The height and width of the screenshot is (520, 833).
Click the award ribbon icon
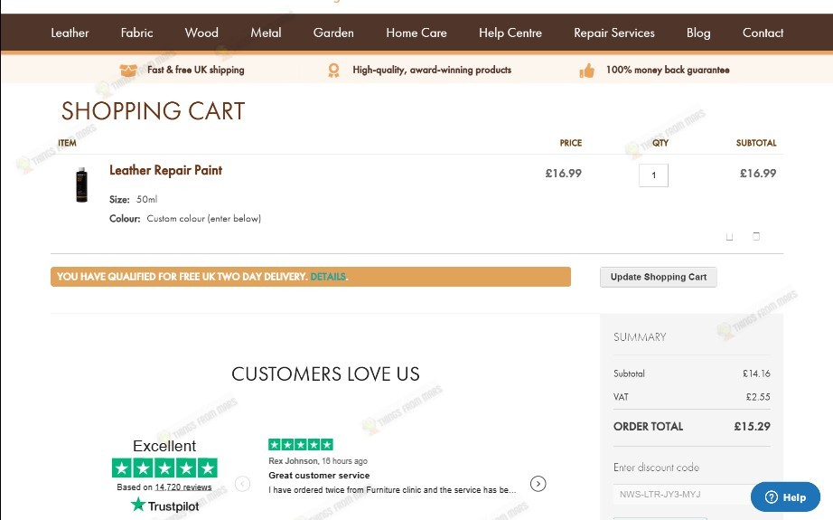click(333, 71)
